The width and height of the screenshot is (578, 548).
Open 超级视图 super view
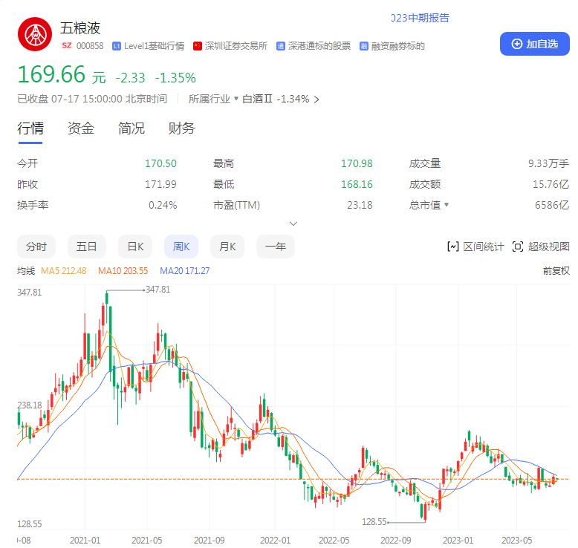[541, 247]
